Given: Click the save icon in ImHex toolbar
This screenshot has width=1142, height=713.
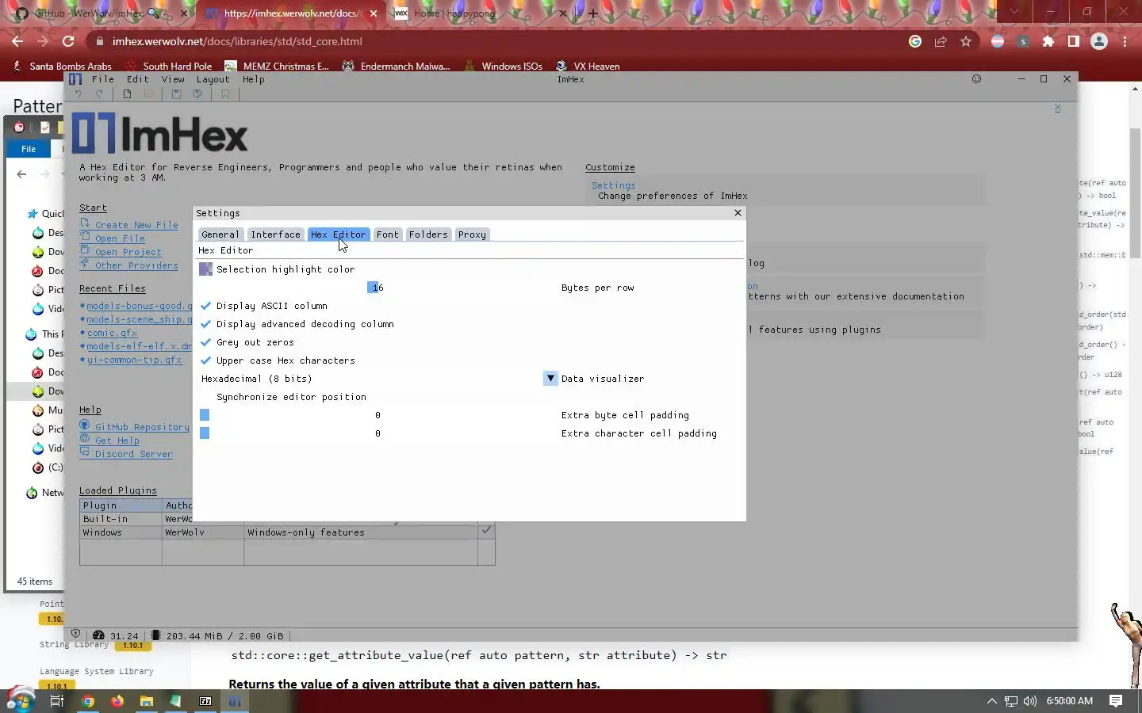Looking at the screenshot, I should coord(176,93).
